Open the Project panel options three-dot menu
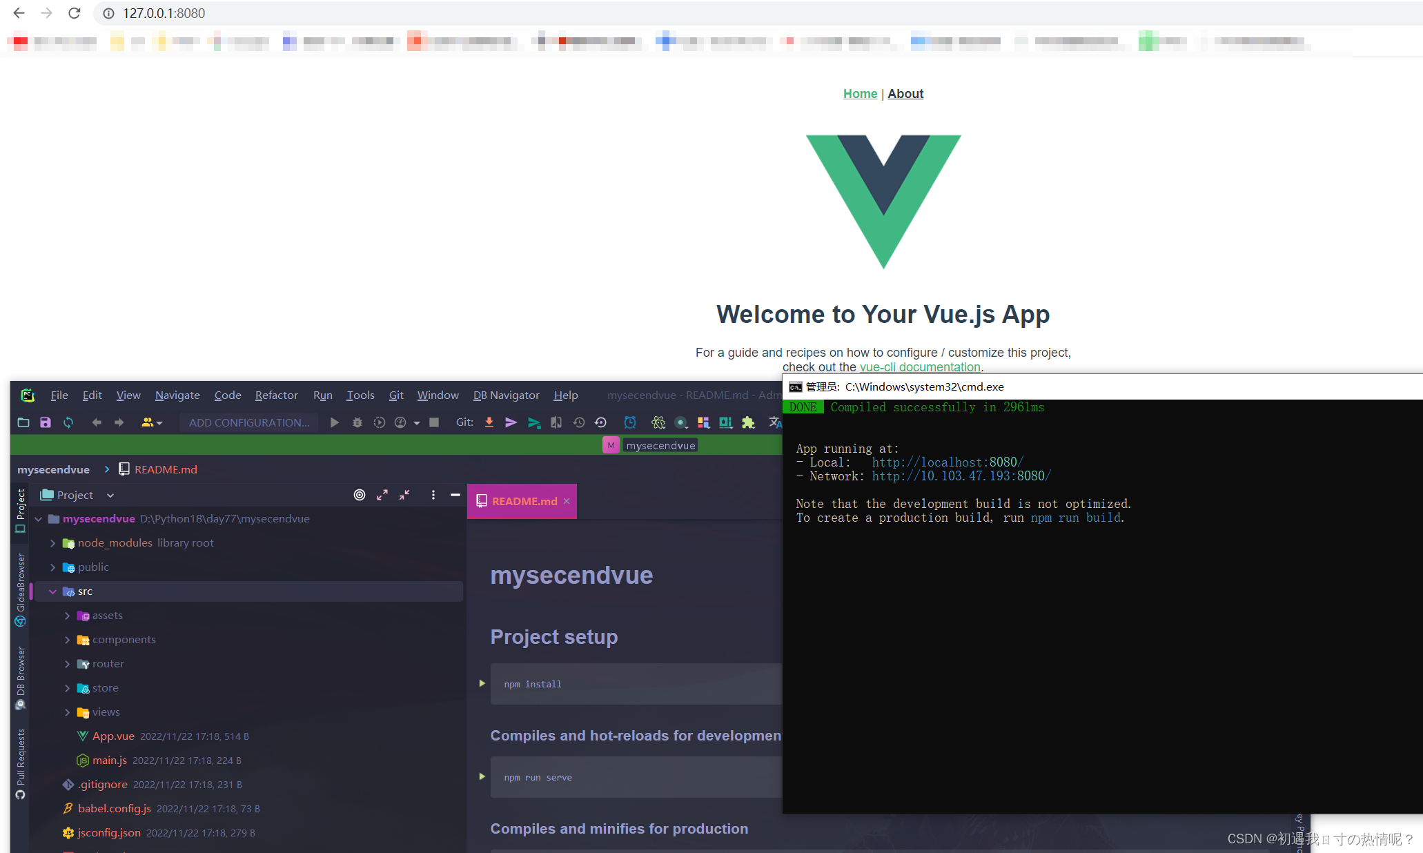The image size is (1423, 853). tap(433, 495)
